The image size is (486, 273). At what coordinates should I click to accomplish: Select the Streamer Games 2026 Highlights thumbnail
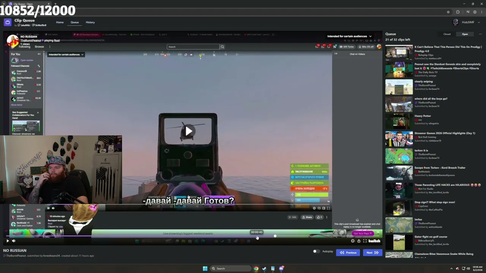coord(399,139)
